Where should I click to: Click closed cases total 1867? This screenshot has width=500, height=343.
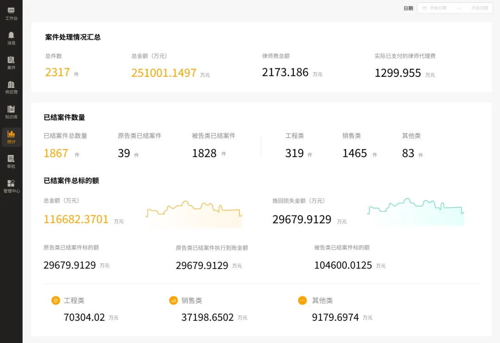56,153
